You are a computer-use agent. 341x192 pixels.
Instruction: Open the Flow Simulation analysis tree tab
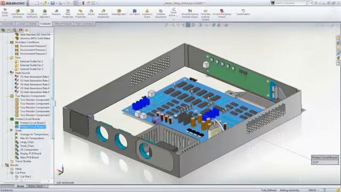click(x=27, y=30)
